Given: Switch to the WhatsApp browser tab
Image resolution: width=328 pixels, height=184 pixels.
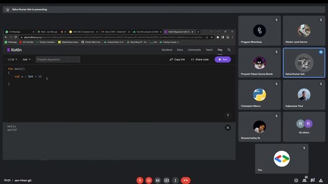Looking at the screenshot, I should pos(20,32).
